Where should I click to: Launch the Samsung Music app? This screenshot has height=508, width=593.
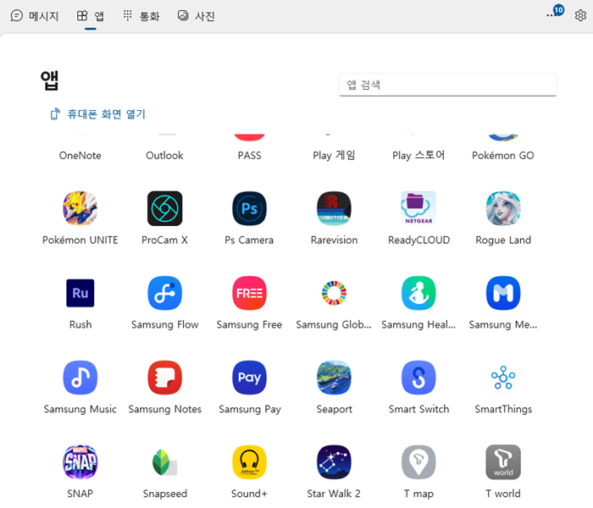tap(80, 378)
